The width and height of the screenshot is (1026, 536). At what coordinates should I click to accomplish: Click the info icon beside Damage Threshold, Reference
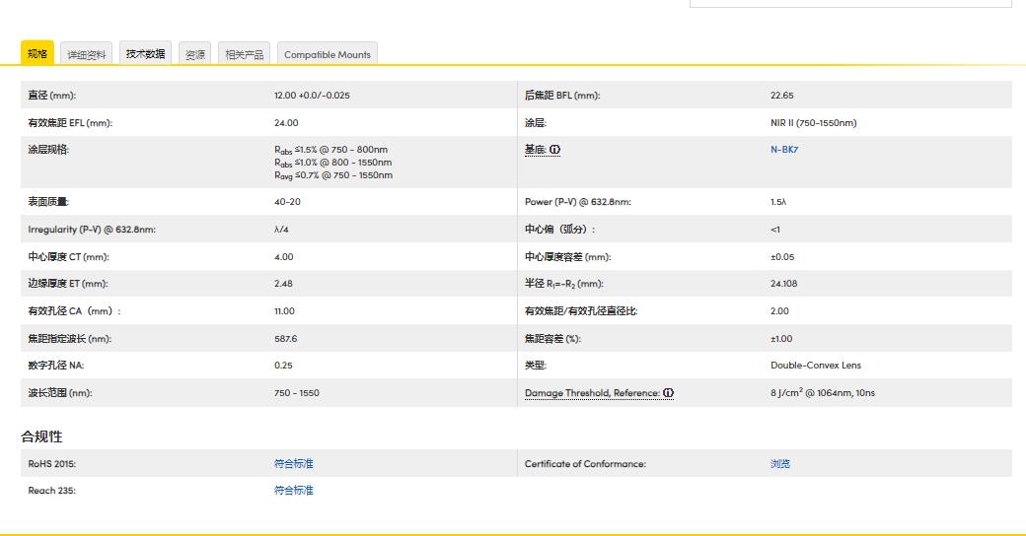pos(668,393)
